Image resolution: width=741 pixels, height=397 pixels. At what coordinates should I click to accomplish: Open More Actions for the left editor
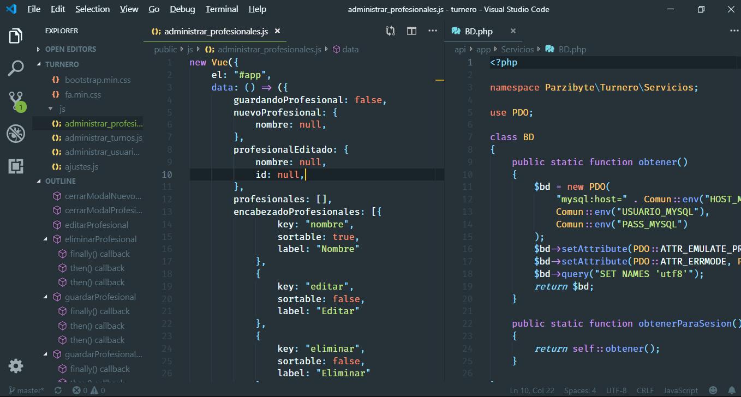pos(433,31)
